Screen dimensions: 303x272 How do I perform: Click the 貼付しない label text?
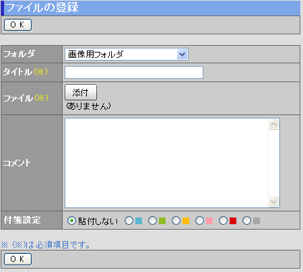click(98, 221)
